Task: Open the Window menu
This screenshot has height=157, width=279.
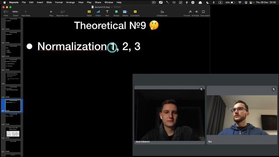Action: 109,2
